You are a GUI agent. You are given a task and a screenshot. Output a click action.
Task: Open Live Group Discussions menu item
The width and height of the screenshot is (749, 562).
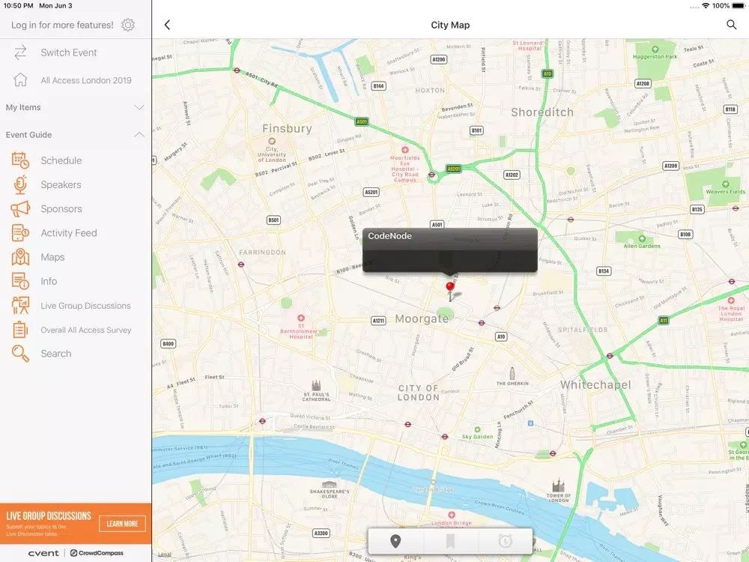(x=85, y=306)
